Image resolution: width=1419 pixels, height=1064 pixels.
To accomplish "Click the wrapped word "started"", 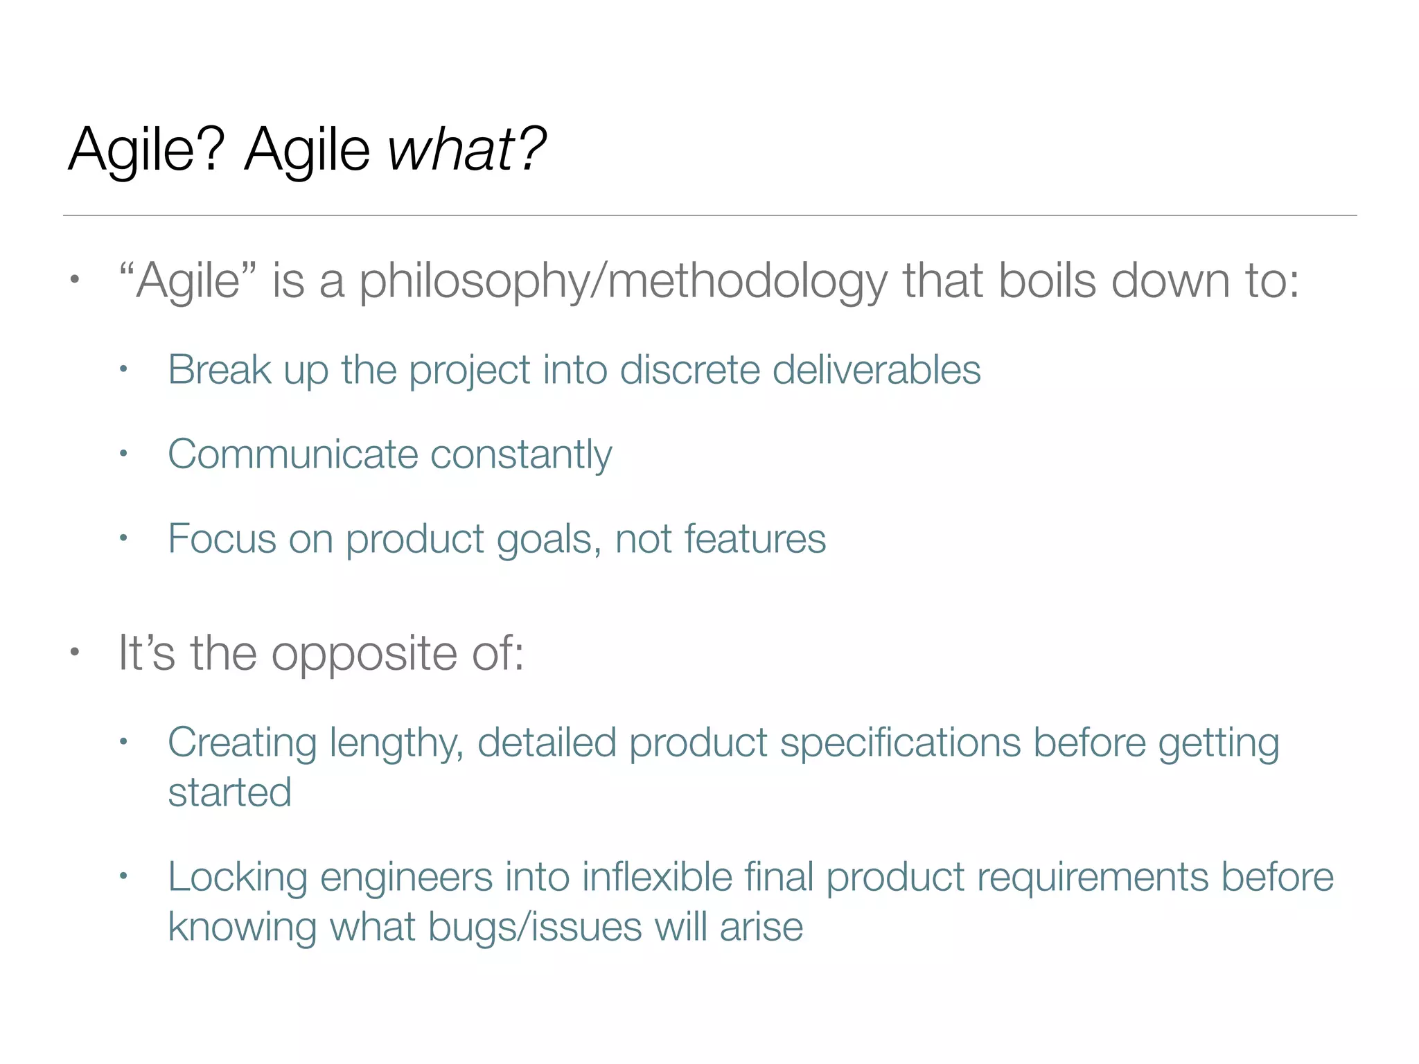I will click(x=229, y=792).
